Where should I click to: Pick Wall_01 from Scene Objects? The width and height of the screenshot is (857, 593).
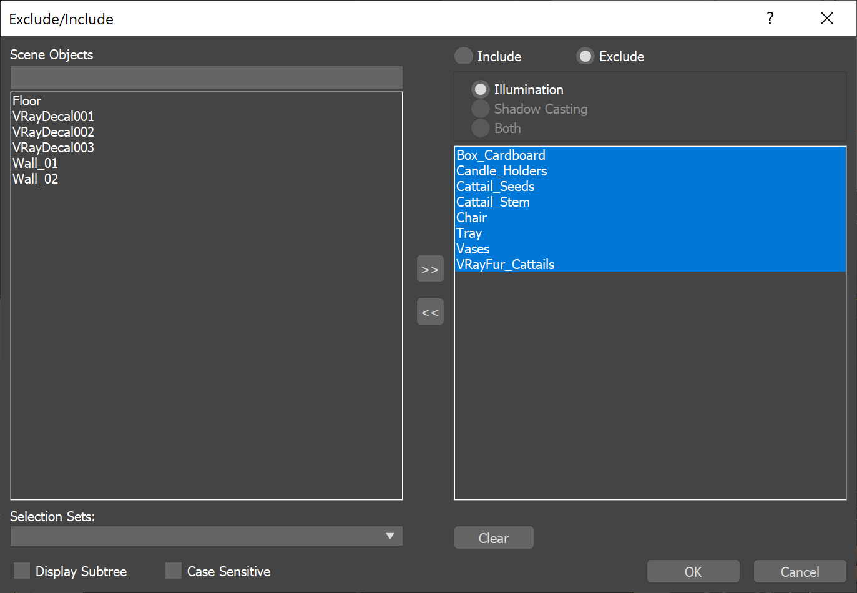tap(35, 164)
